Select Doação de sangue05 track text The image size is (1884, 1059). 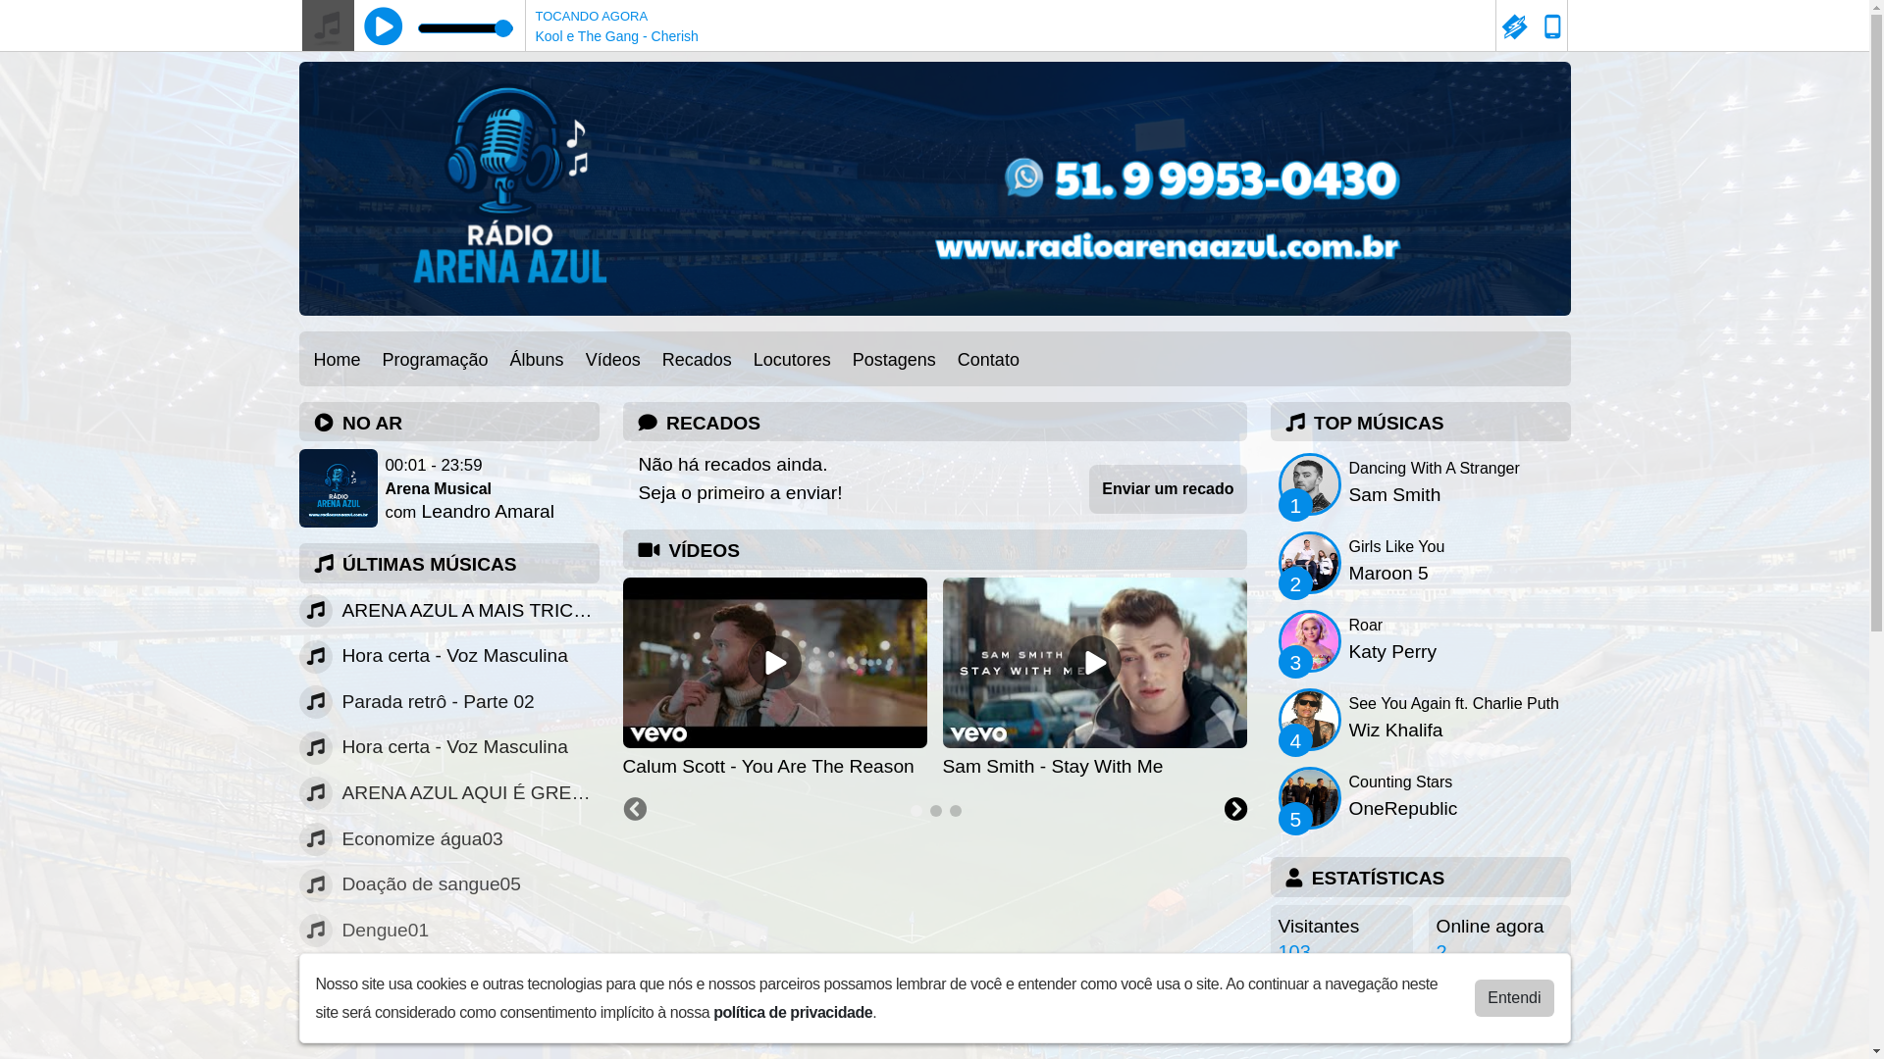click(431, 884)
